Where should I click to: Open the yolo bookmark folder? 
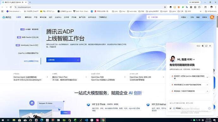[x=115, y=11]
